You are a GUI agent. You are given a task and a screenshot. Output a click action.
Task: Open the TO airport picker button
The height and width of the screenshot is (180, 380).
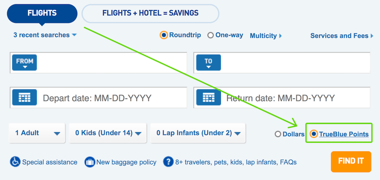pos(209,62)
